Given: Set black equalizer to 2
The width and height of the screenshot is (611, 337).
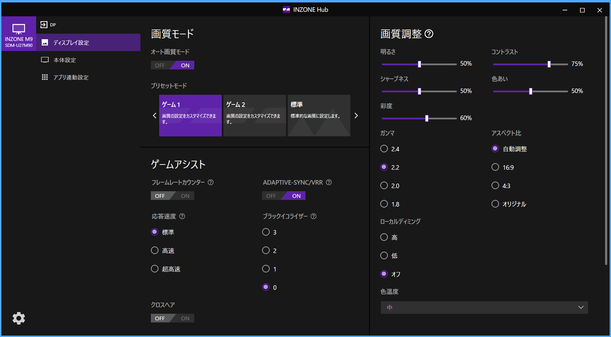Looking at the screenshot, I should point(266,250).
